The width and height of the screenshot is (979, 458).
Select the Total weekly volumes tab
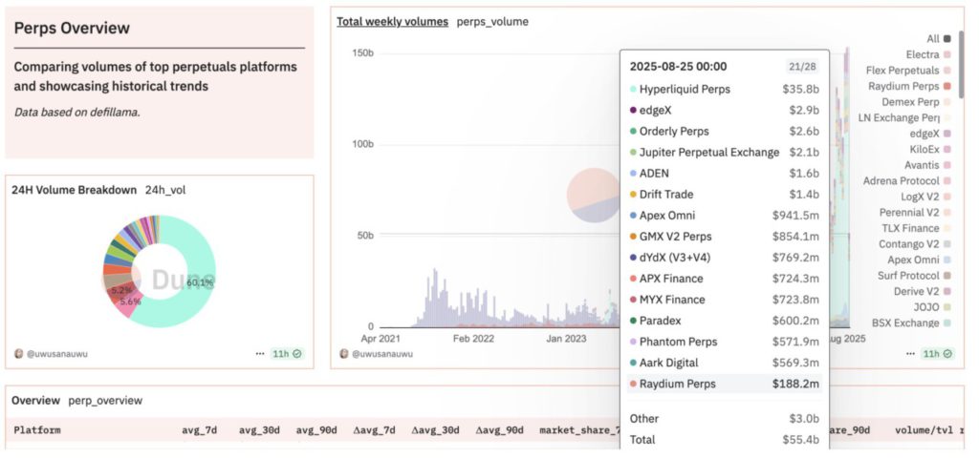[x=392, y=21]
